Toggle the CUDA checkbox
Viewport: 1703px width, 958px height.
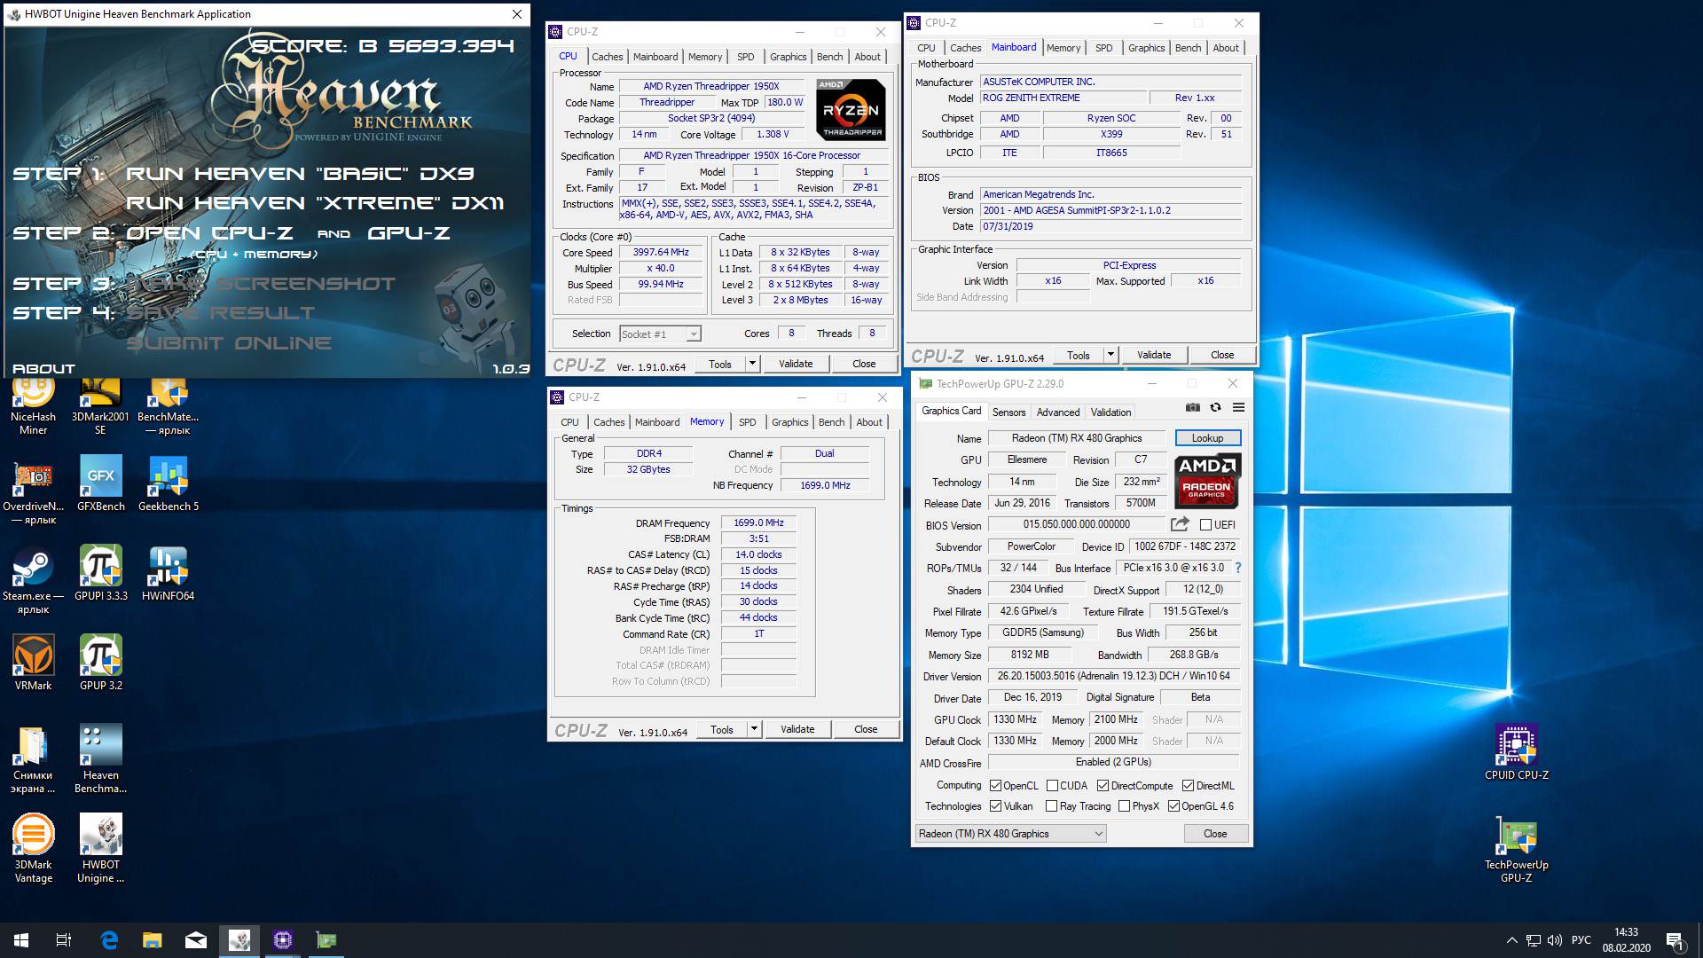pyautogui.click(x=1052, y=786)
